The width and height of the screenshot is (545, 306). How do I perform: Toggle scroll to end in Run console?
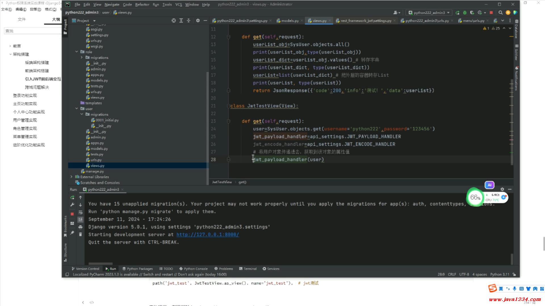[80, 220]
